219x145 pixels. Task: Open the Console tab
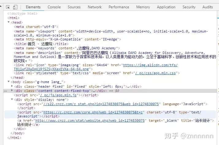pos(54,7)
